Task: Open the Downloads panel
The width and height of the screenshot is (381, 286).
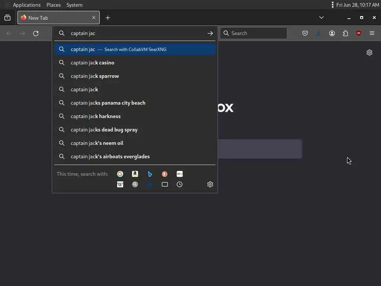Action: (318, 33)
